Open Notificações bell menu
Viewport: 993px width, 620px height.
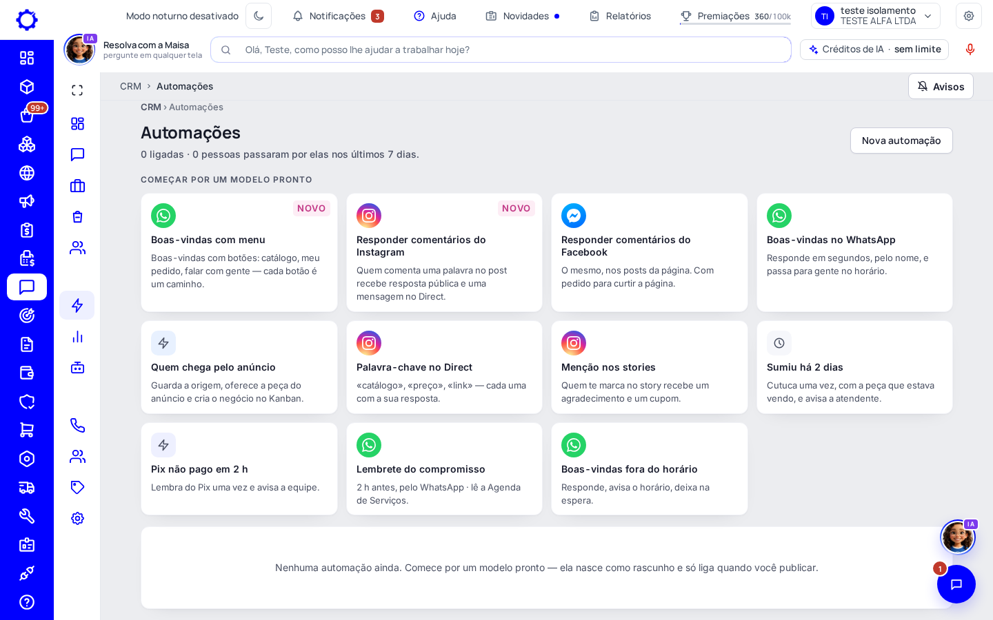click(x=338, y=16)
